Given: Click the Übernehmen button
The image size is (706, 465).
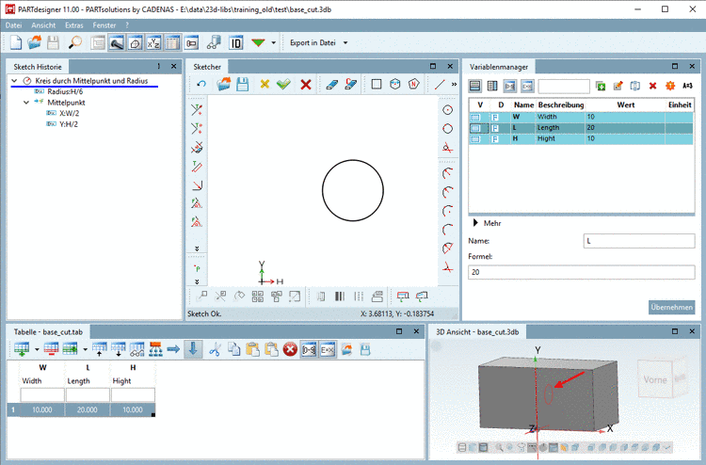Looking at the screenshot, I should pos(671,307).
